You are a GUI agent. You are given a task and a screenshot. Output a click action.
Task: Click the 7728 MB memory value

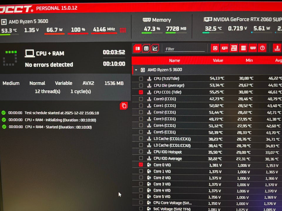(x=176, y=29)
